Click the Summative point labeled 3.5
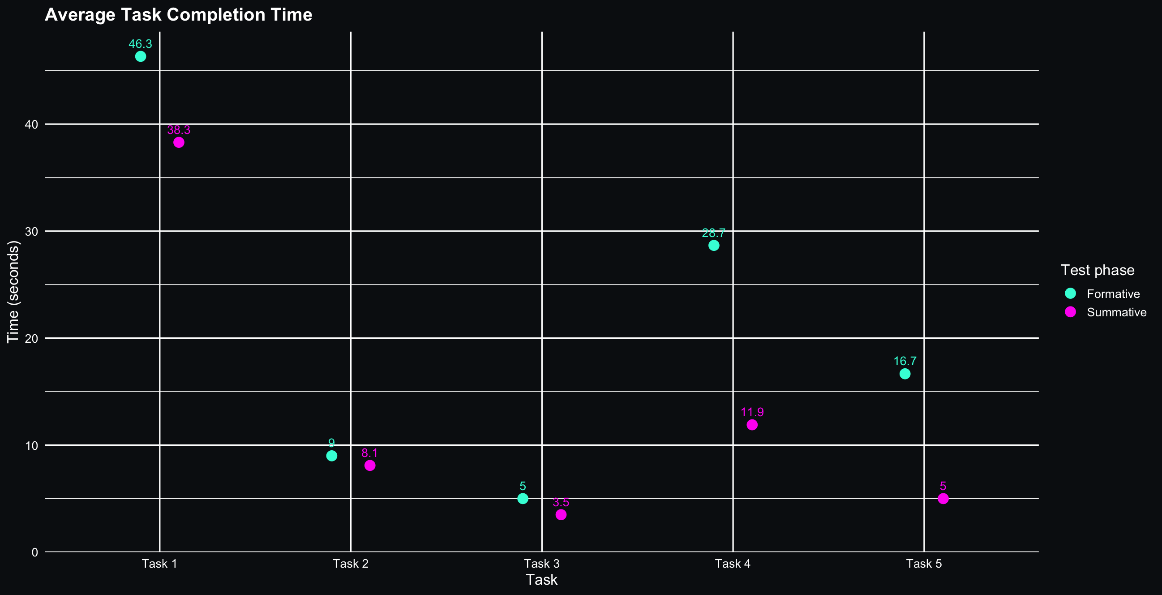 pyautogui.click(x=561, y=515)
